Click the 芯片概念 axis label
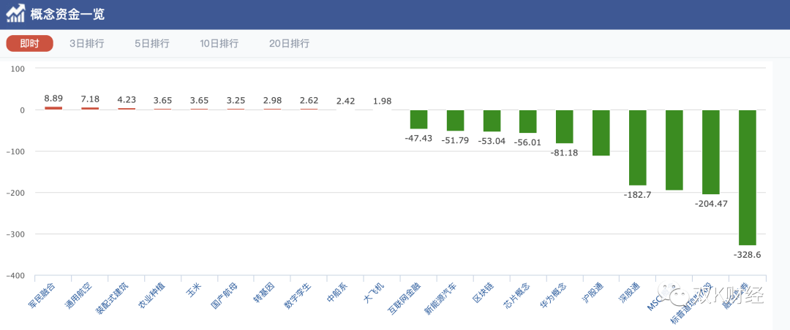The image size is (790, 330). tap(517, 296)
